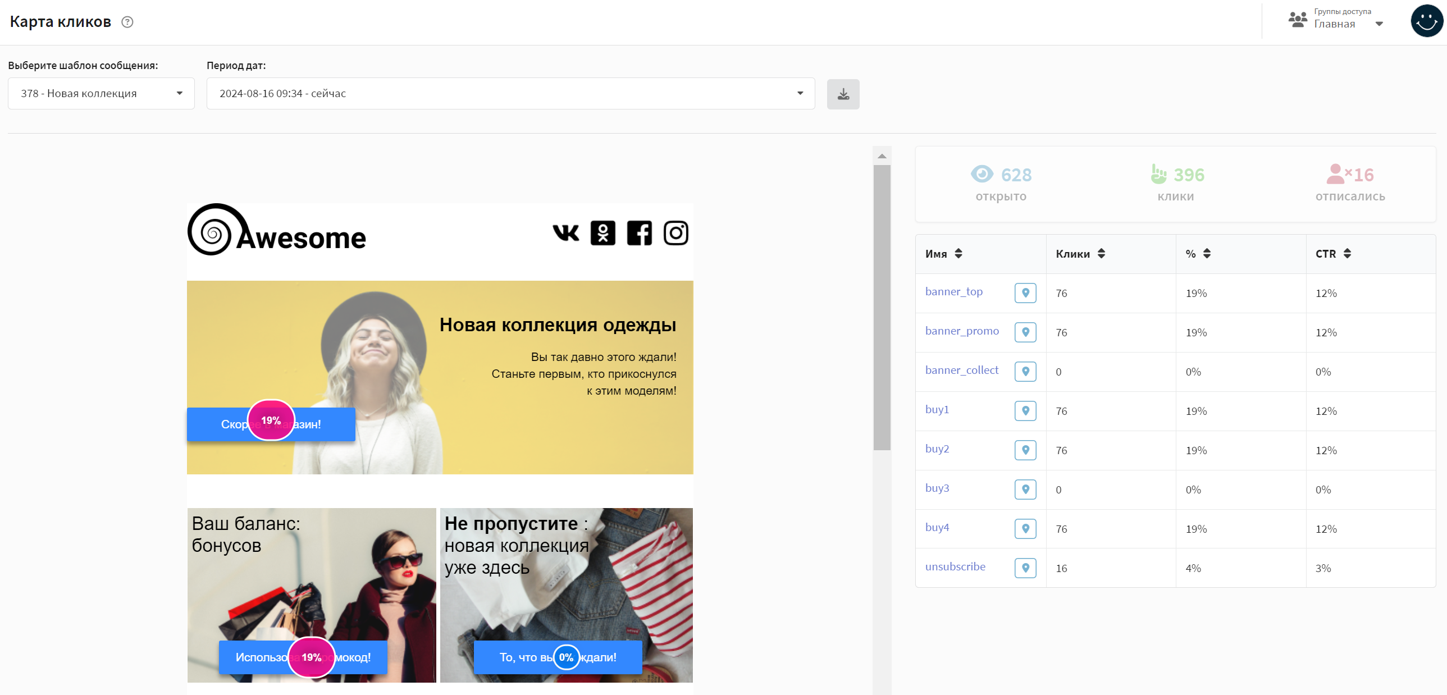Sort the table by Имя column
The width and height of the screenshot is (1447, 695).
[x=958, y=253]
